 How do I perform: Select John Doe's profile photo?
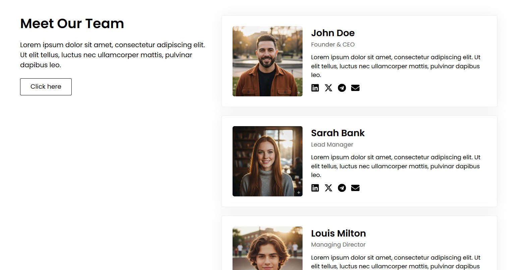[x=267, y=61]
